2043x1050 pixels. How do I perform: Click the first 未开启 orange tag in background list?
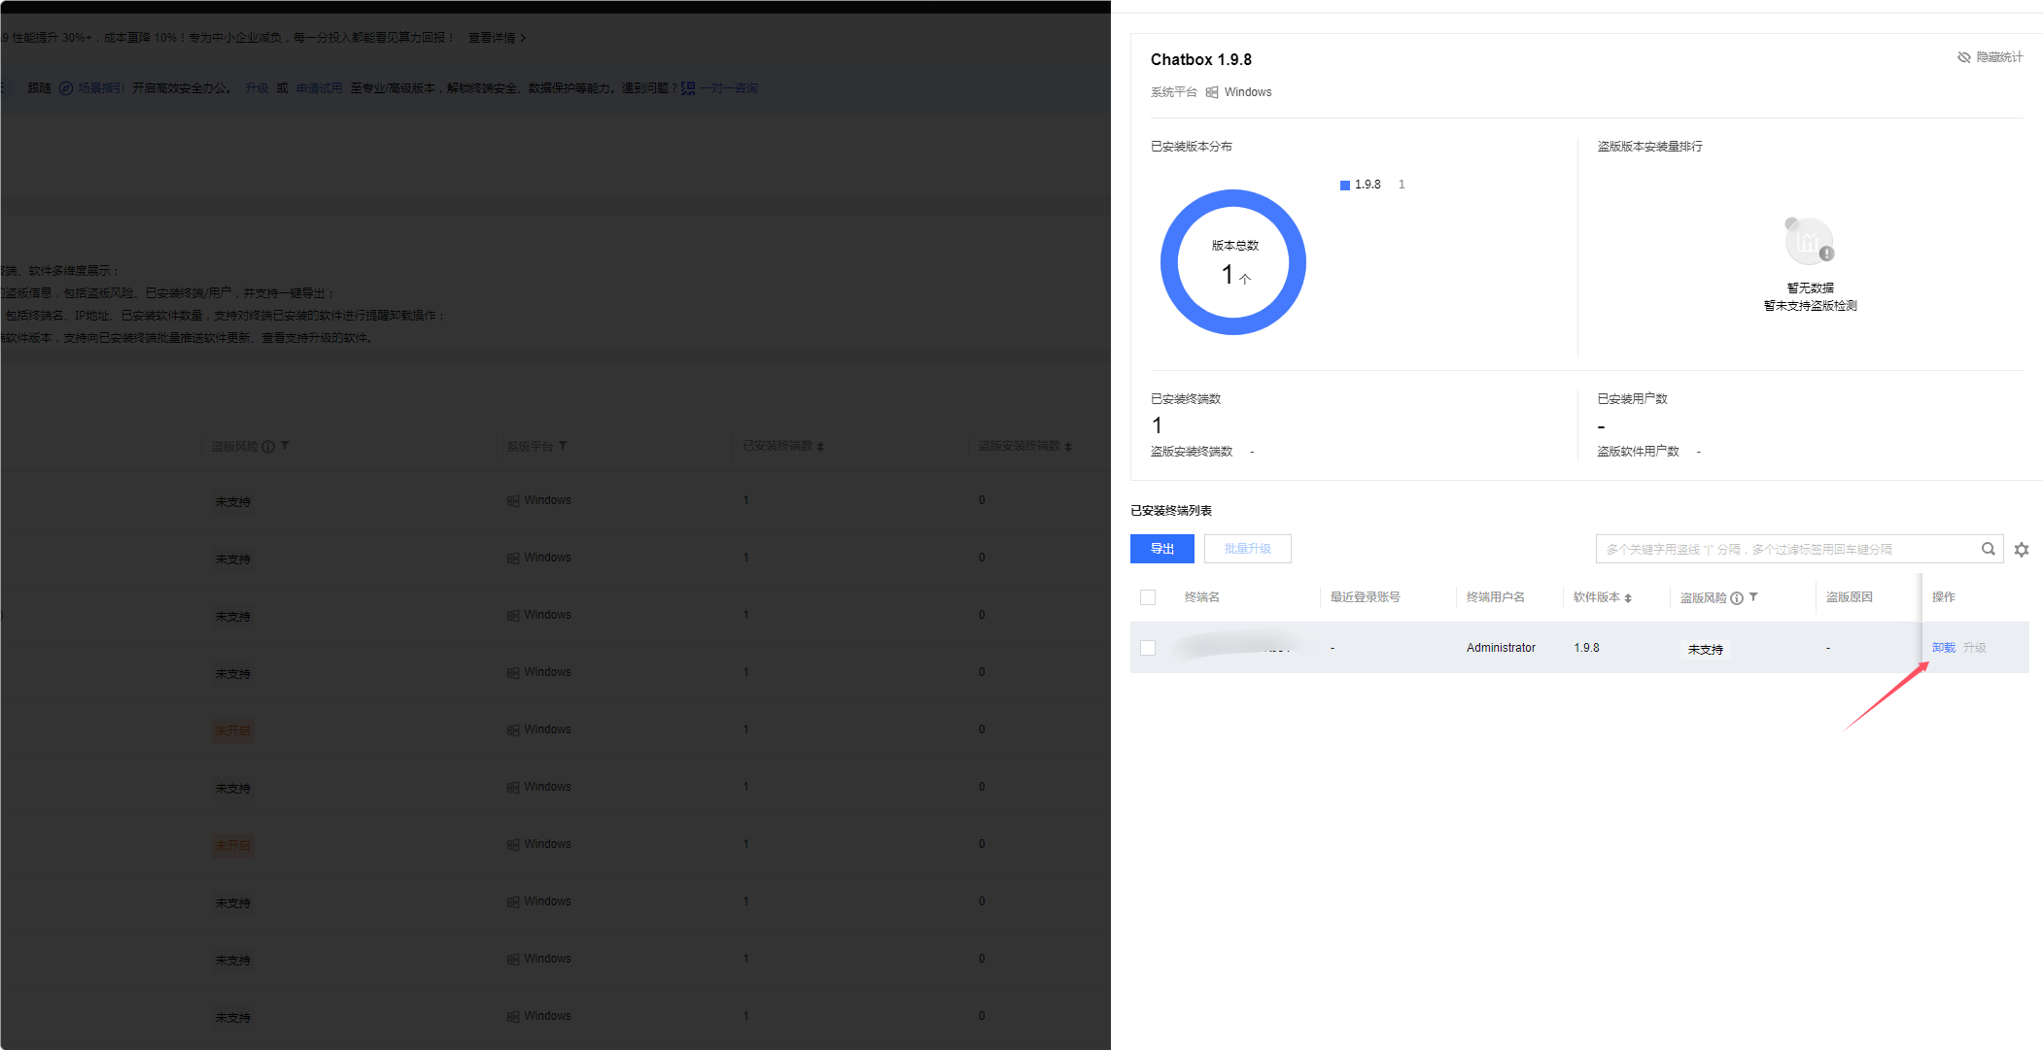coord(233,730)
